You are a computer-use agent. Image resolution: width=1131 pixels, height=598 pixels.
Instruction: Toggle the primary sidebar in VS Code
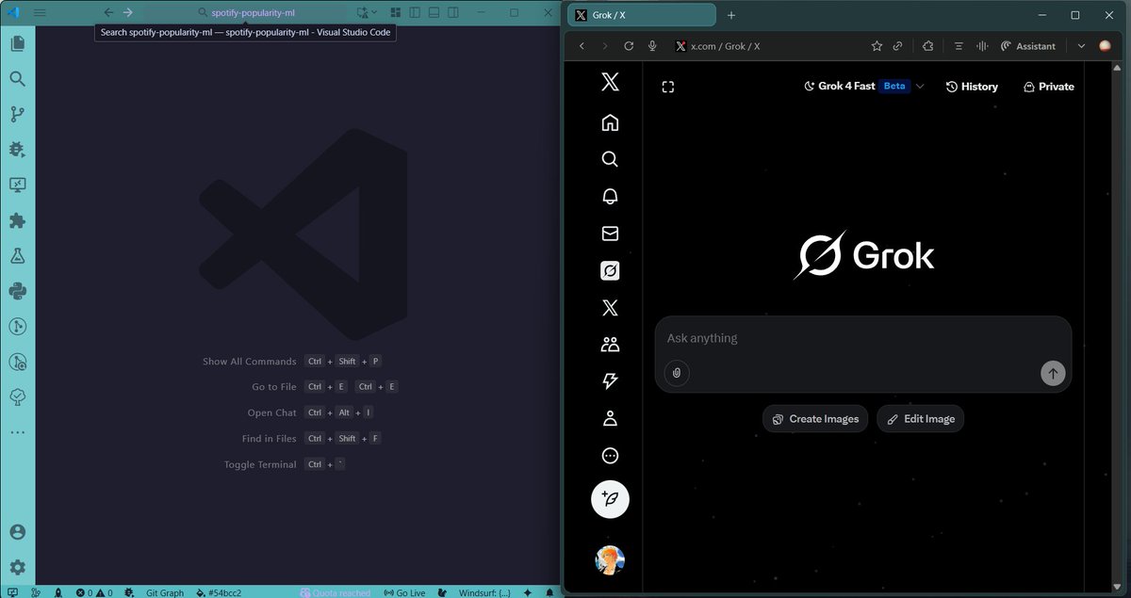414,13
